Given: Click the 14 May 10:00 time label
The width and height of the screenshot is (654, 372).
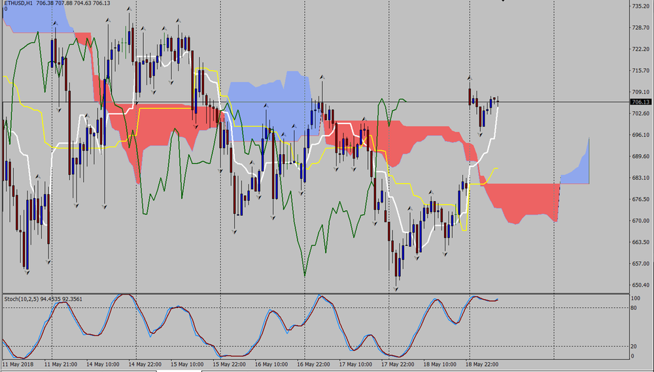Looking at the screenshot, I should 102,364.
